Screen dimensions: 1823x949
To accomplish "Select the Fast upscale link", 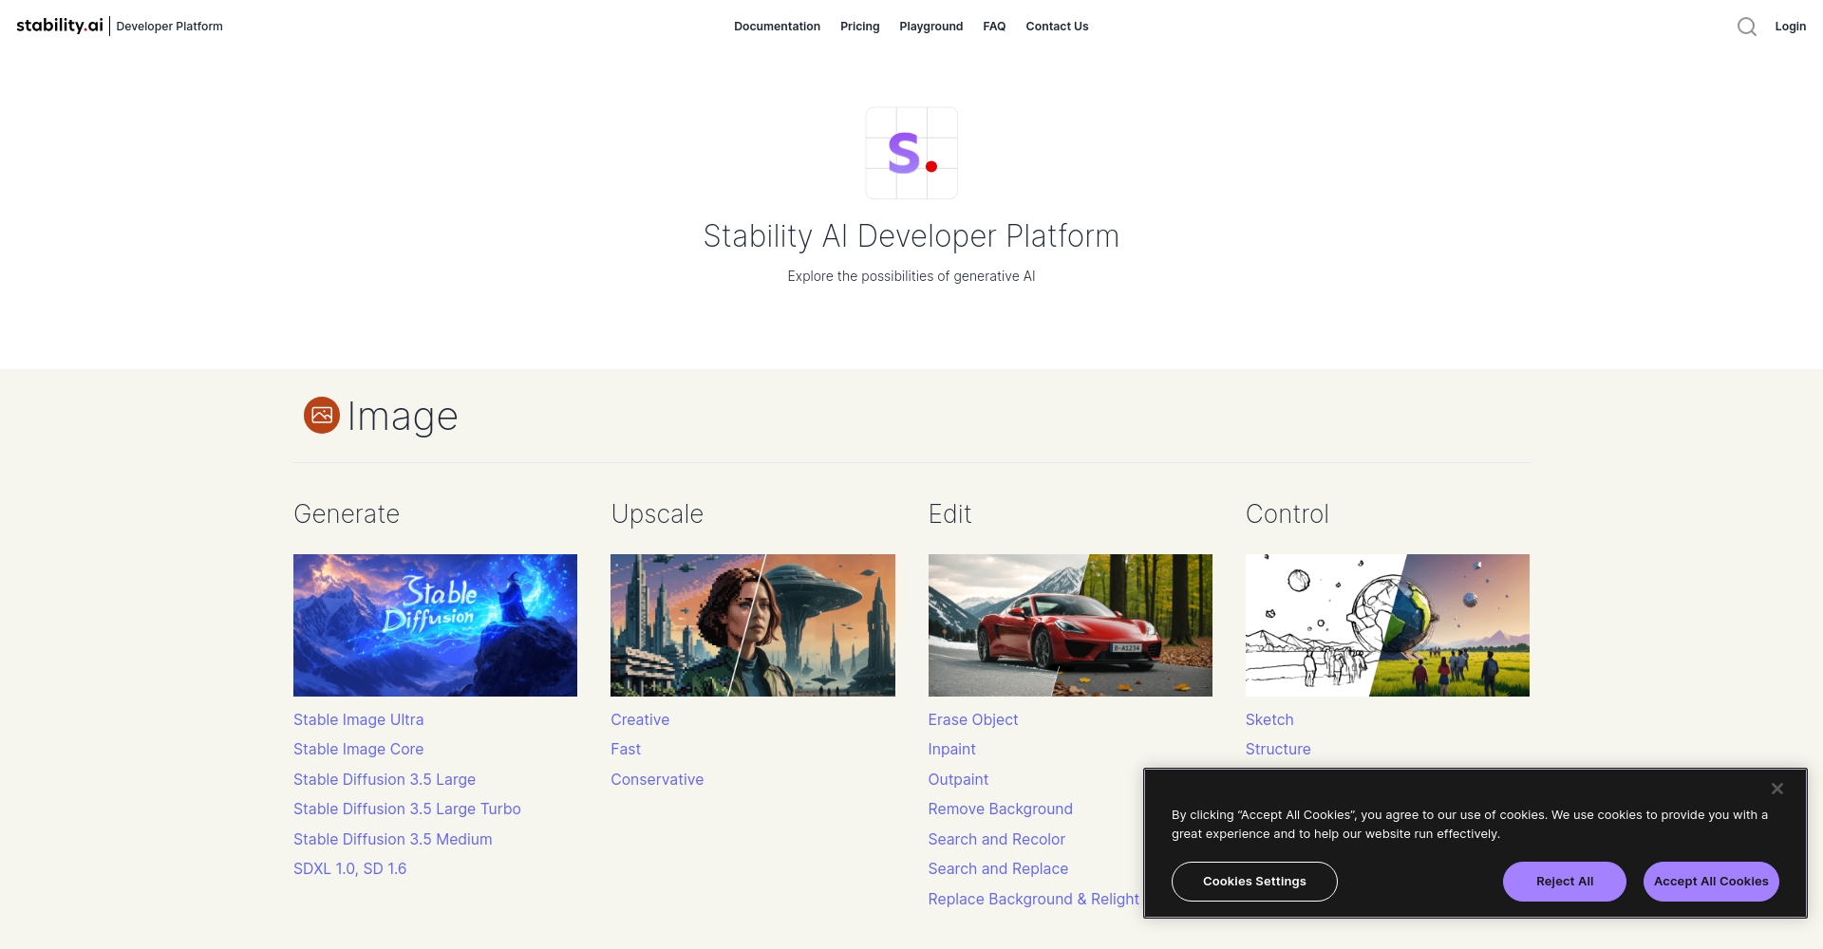I will (x=626, y=749).
